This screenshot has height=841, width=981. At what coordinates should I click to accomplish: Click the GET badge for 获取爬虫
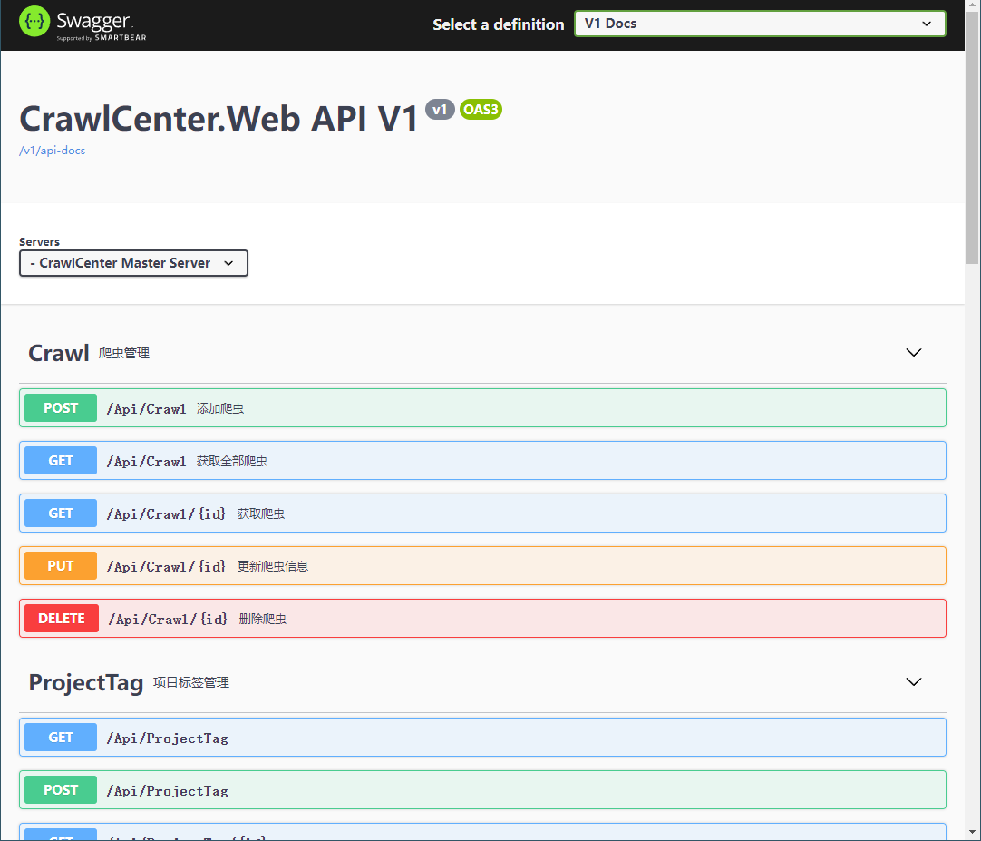[x=61, y=513]
